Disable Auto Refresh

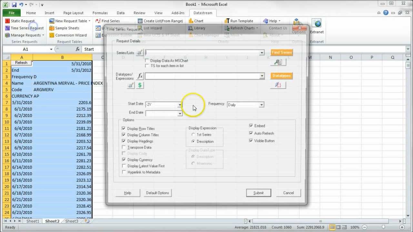251,133
